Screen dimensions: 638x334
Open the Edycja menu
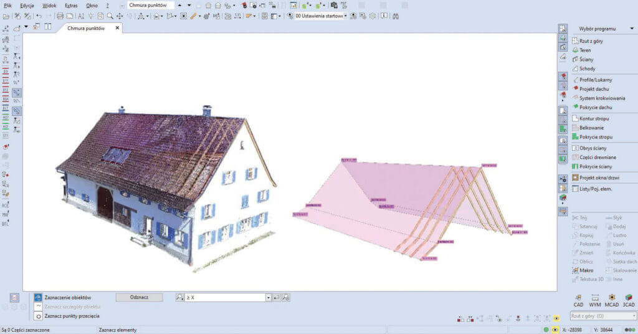27,6
